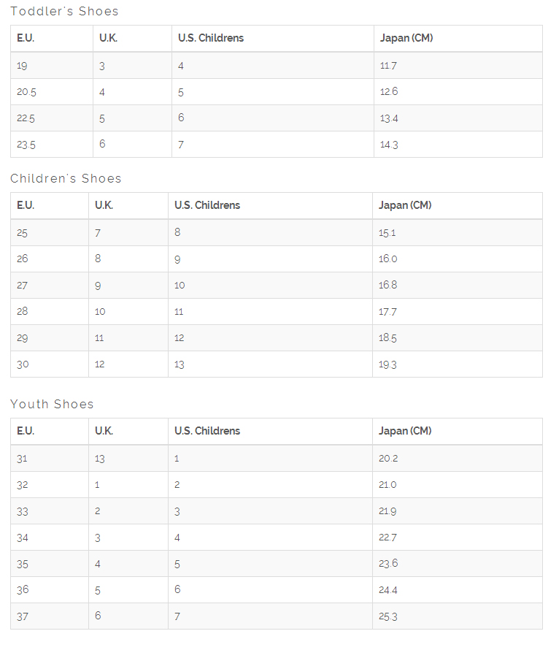Image resolution: width=559 pixels, height=650 pixels.
Task: Select E.U. column header in Children's Shoes table
Action: 26,205
